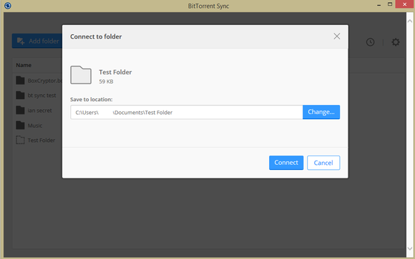Screen dimensions: 415x259
Task: Click the scrollbar up arrow
Action: 410,21
